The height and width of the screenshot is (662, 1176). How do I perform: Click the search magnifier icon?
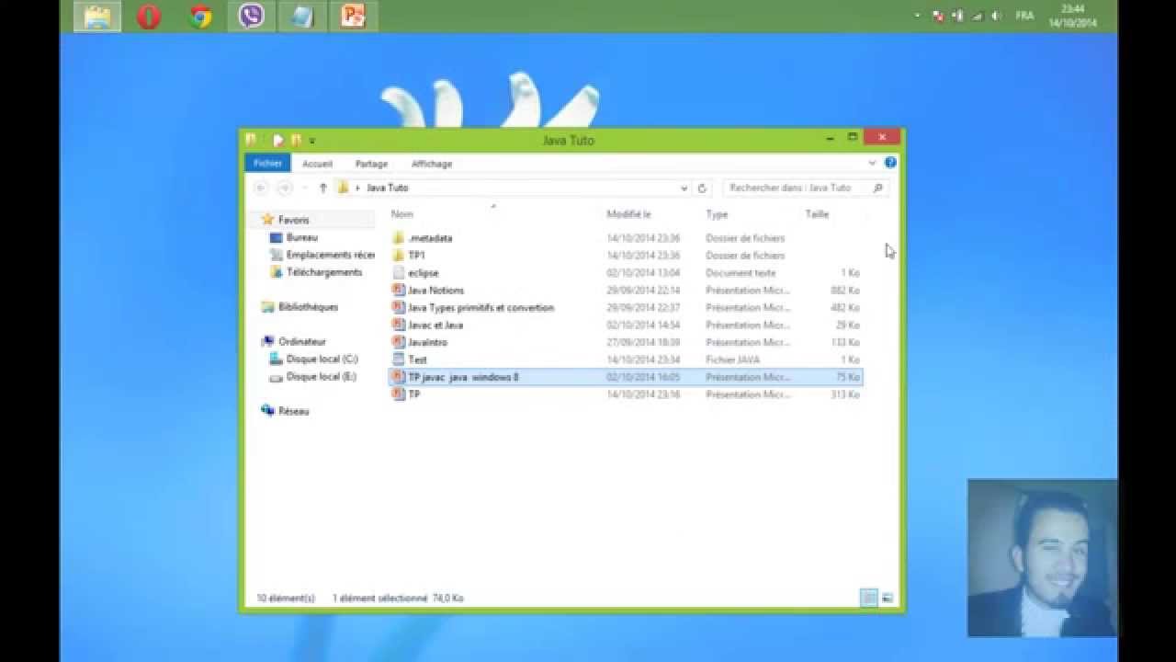click(x=878, y=188)
